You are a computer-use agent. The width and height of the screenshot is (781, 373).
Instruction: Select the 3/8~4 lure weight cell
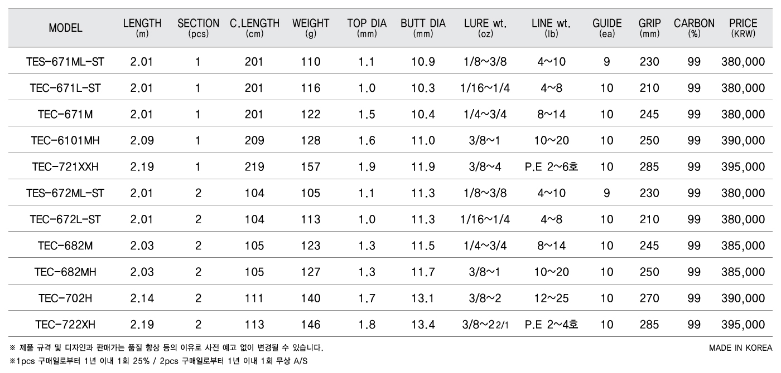485,166
